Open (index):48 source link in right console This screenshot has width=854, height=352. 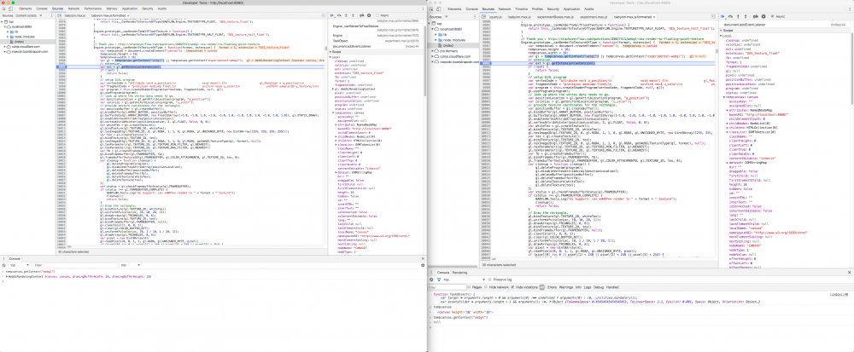839,294
